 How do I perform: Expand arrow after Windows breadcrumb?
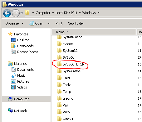pos(98,13)
